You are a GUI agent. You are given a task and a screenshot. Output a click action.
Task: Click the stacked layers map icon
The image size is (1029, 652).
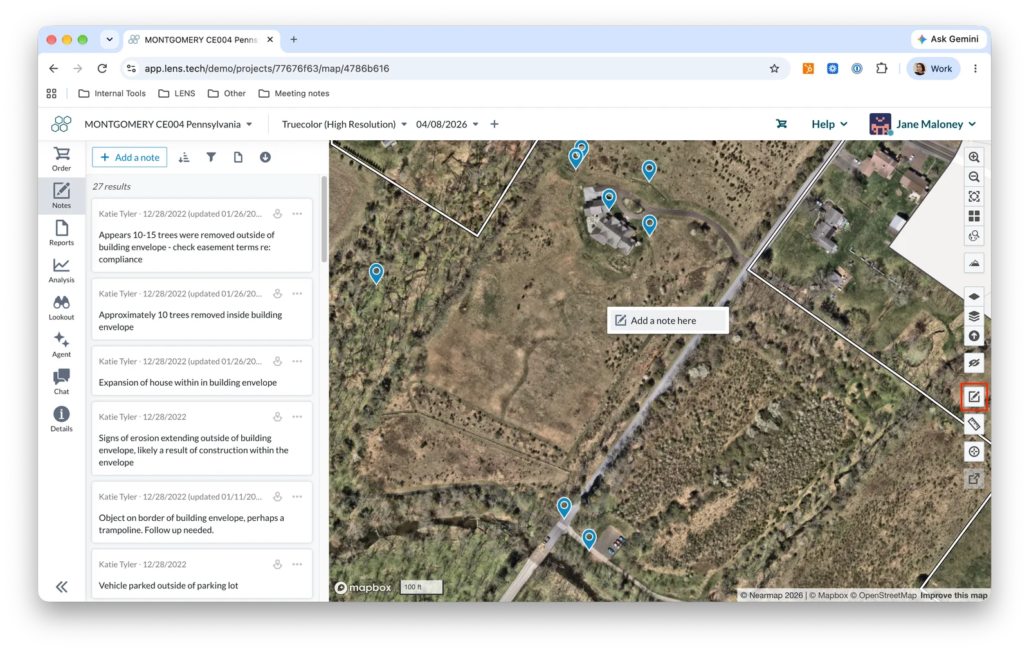tap(974, 316)
